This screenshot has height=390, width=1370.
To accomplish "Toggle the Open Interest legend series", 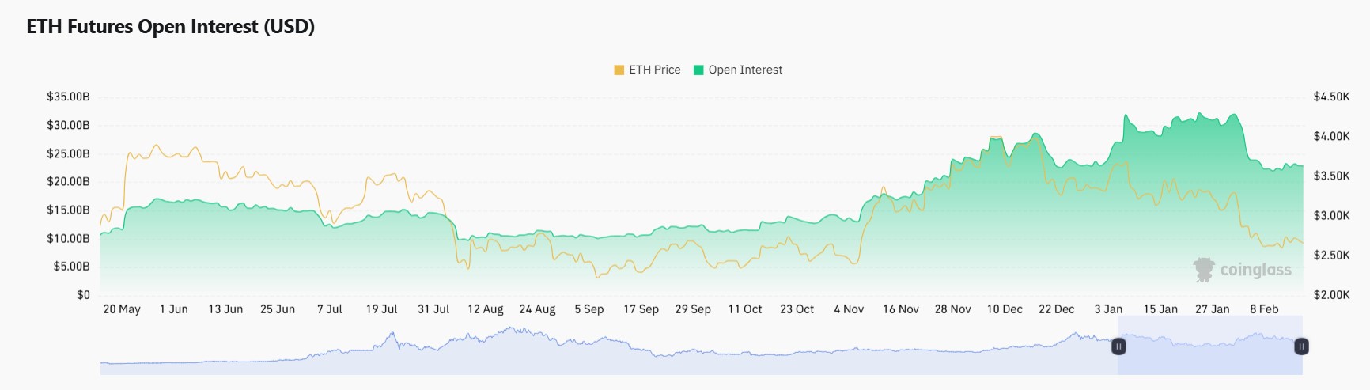I will coord(745,70).
